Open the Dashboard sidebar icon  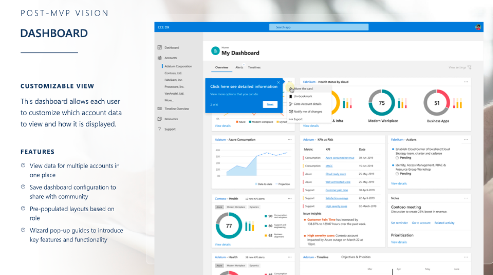pos(160,47)
